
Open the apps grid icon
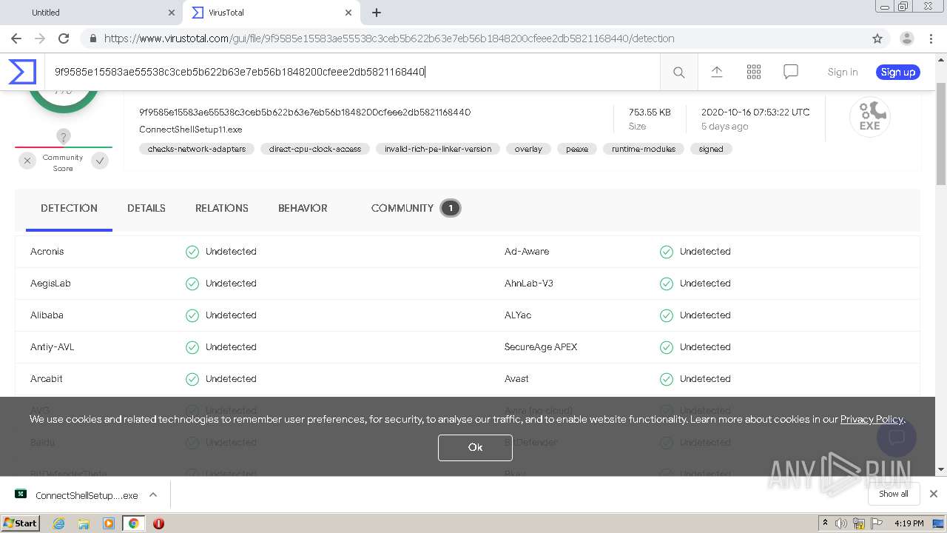click(753, 72)
